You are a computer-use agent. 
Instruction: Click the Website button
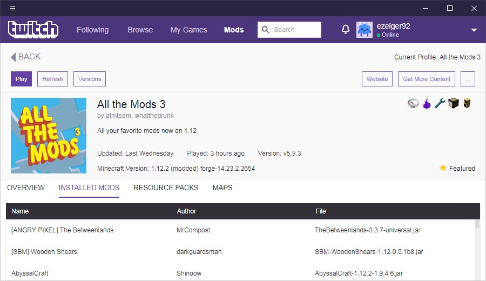tap(377, 79)
